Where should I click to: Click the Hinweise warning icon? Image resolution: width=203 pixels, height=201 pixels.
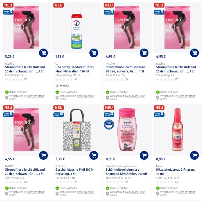(x=57, y=86)
